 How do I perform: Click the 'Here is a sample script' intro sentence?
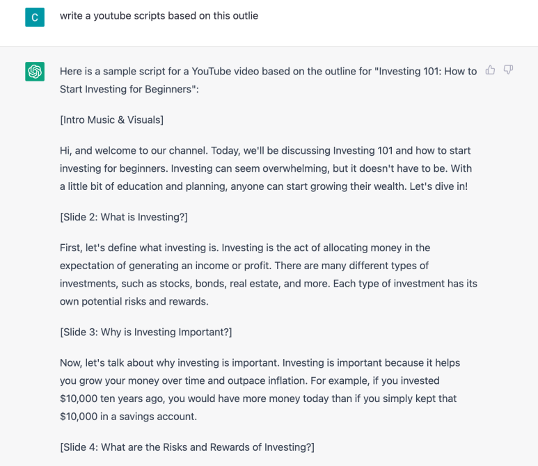pyautogui.click(x=269, y=80)
